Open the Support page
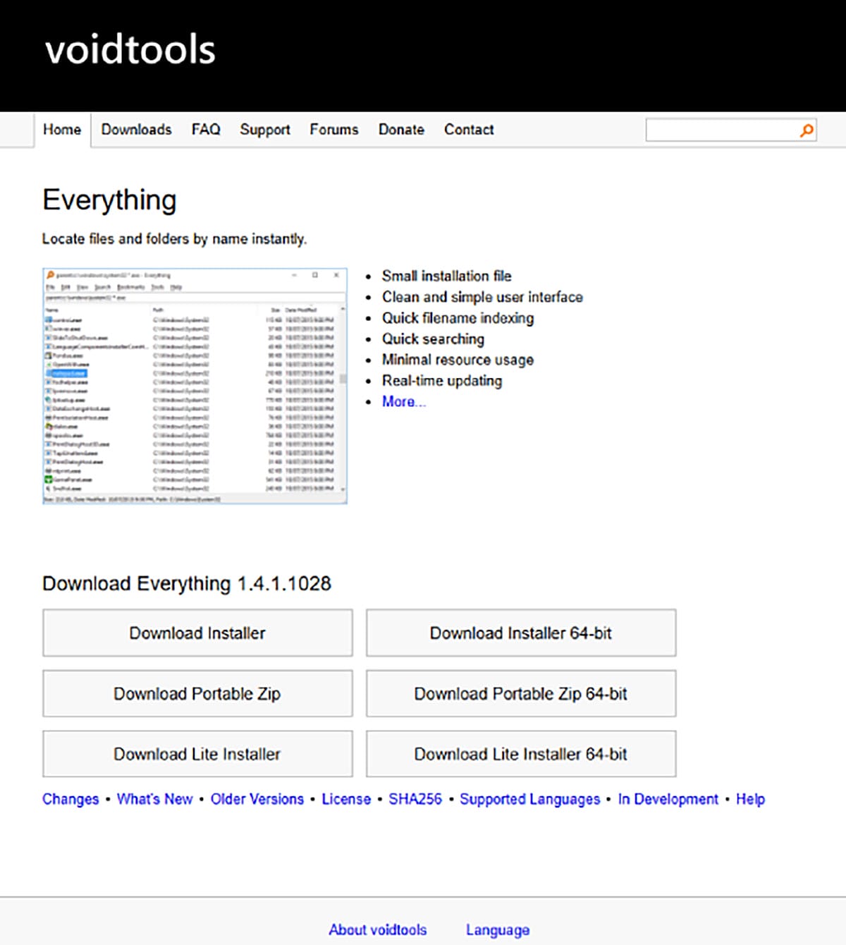Viewport: 846px width, 945px height. [265, 130]
